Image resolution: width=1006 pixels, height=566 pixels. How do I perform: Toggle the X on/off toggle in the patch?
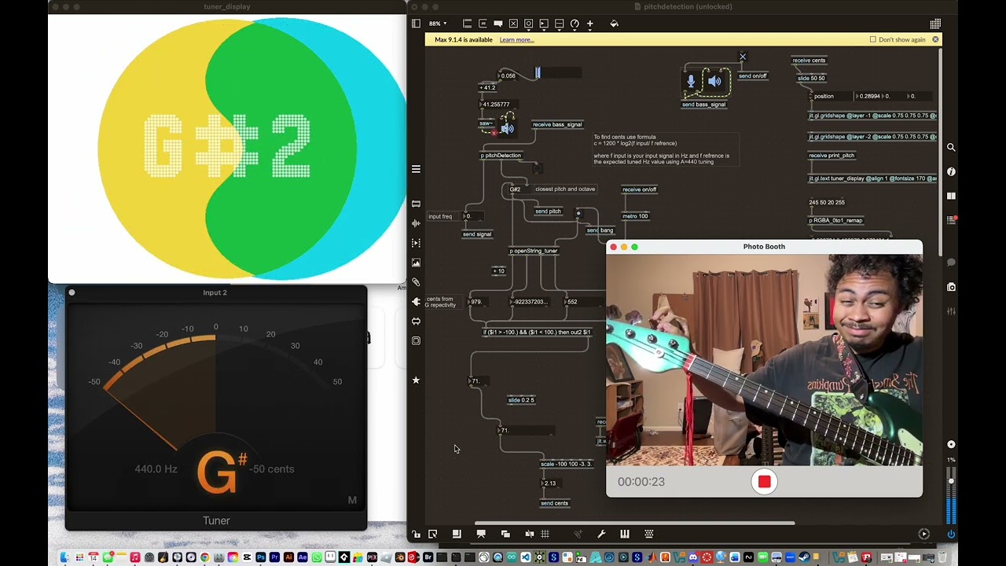743,57
